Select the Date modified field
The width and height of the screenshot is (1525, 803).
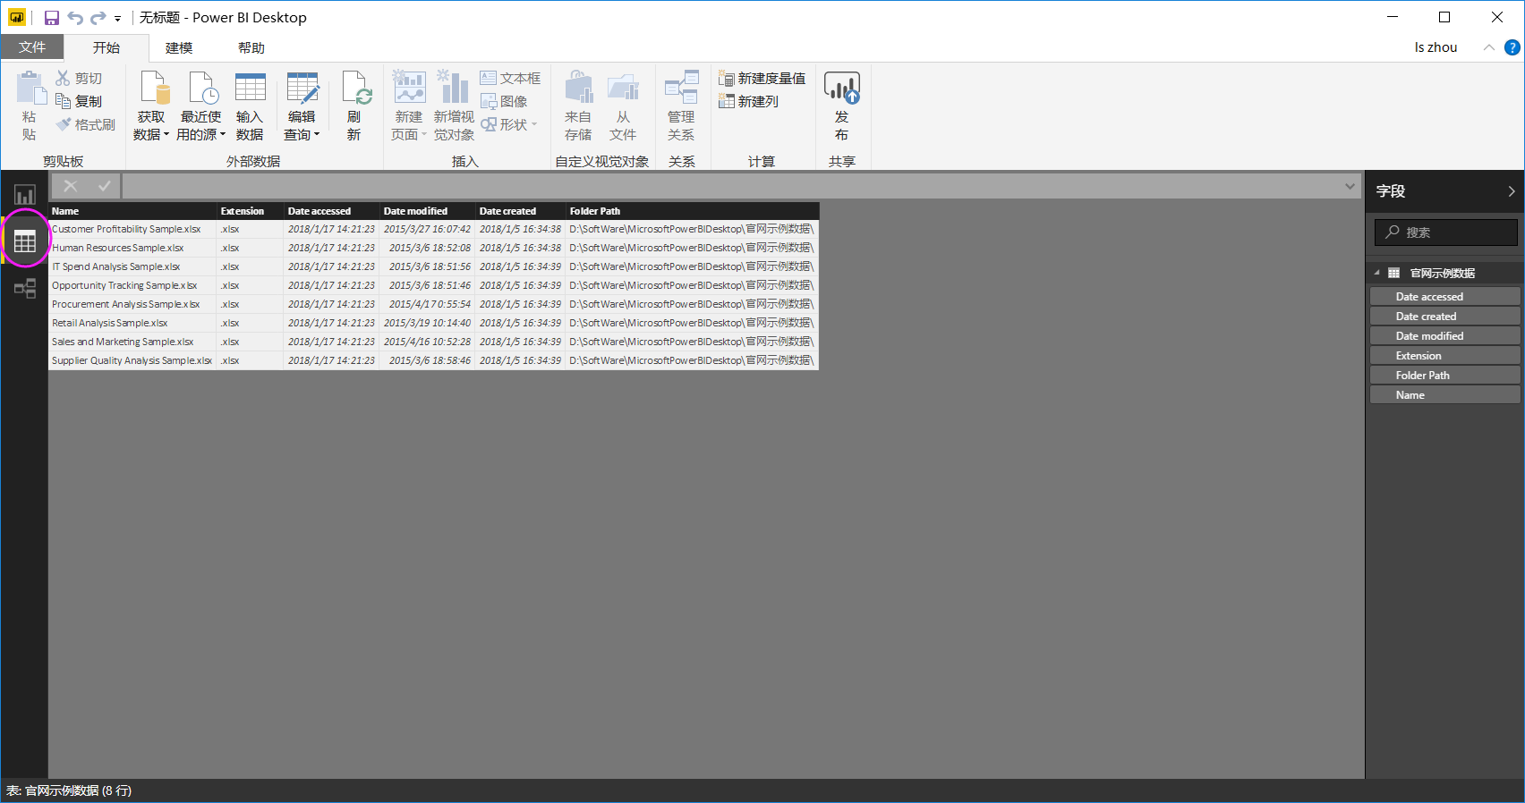[x=1445, y=336]
